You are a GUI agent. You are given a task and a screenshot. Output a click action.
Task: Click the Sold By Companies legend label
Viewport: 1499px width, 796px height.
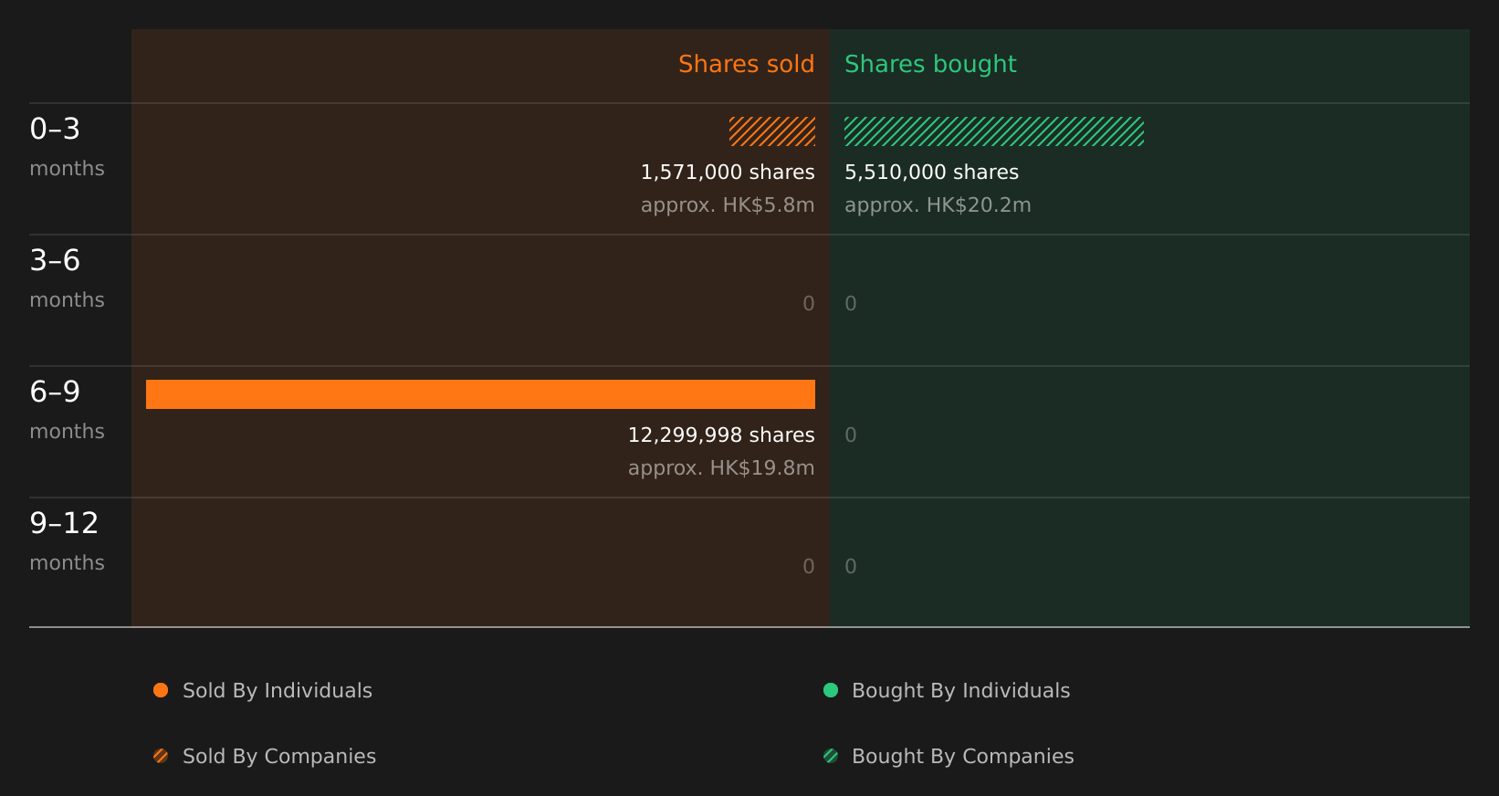(x=279, y=757)
